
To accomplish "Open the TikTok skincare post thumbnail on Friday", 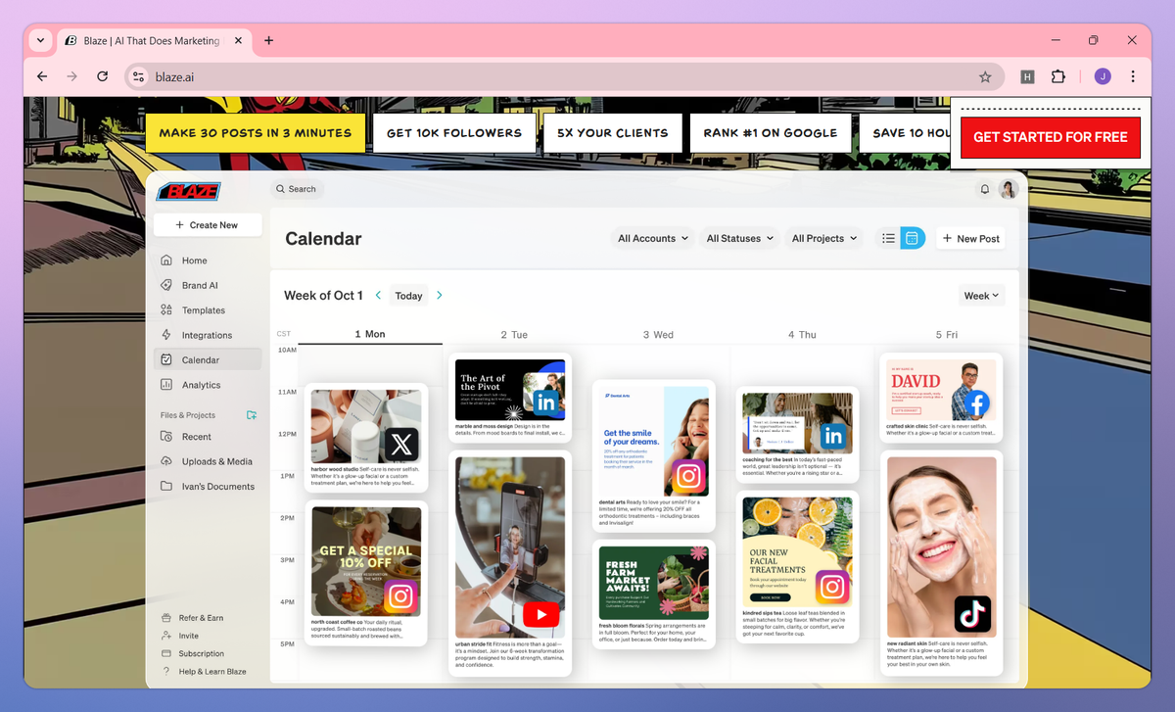I will [941, 548].
